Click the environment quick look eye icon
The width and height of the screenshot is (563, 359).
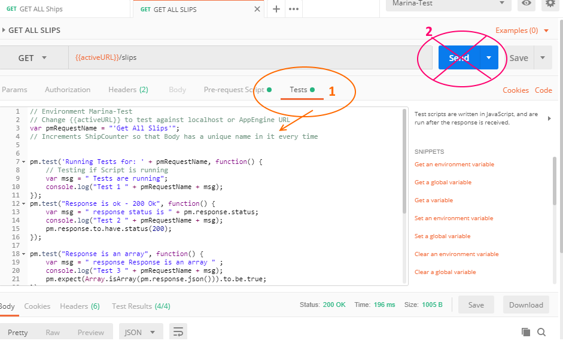[527, 3]
